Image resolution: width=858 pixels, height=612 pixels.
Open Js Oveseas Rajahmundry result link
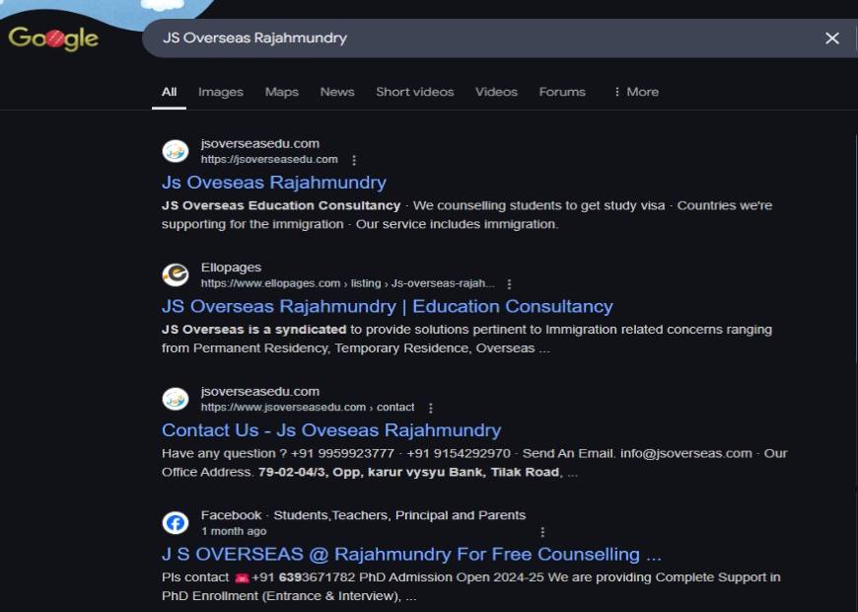[x=273, y=183]
